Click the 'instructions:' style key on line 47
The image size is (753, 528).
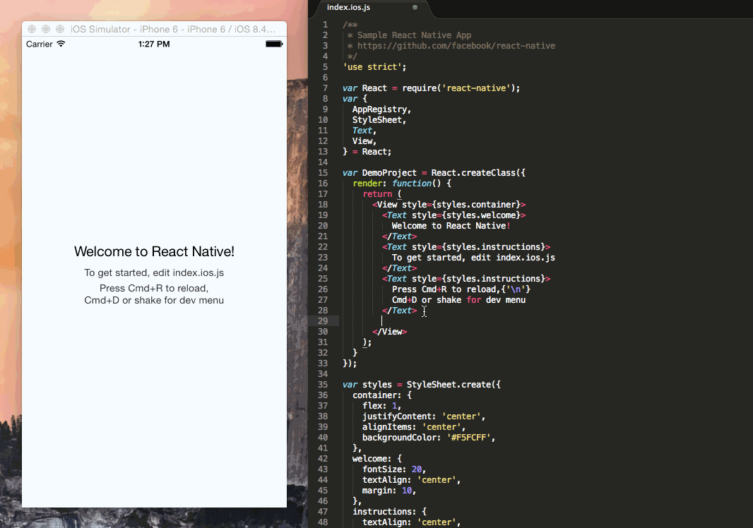point(384,512)
